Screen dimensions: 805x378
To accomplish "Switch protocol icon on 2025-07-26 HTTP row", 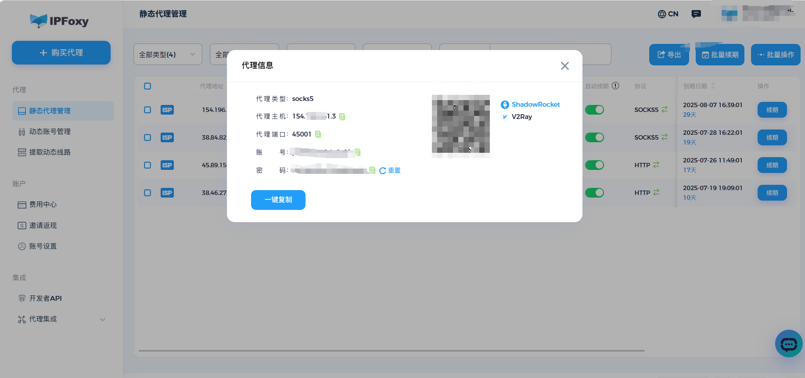I will click(656, 165).
